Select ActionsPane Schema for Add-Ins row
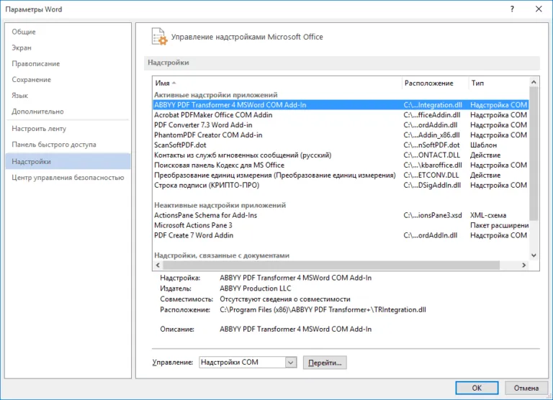Image resolution: width=553 pixels, height=400 pixels. [341, 215]
